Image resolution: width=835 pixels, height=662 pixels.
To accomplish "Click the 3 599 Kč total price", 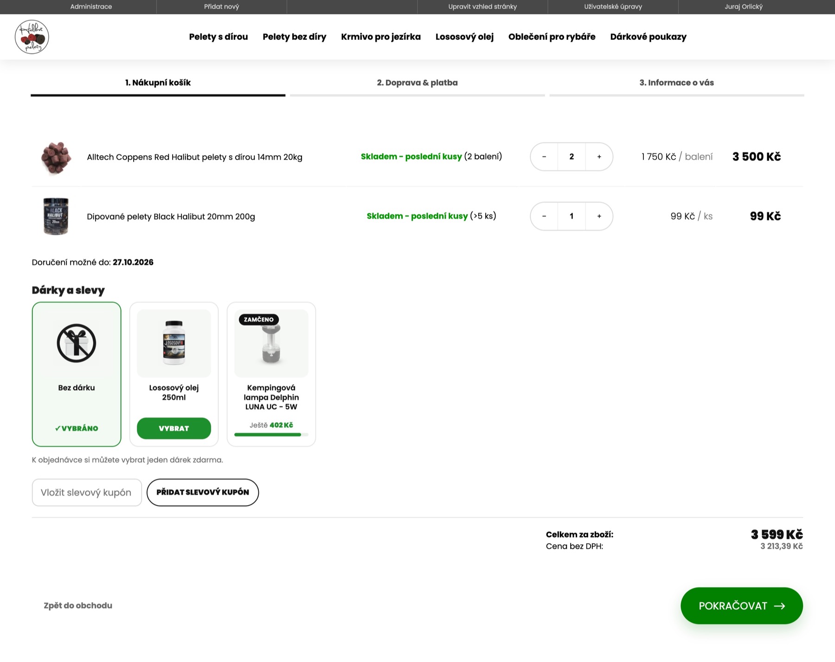I will click(x=777, y=534).
